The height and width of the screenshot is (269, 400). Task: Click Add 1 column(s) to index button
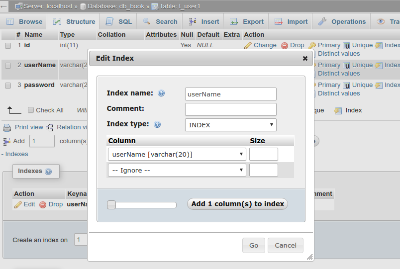pyautogui.click(x=237, y=204)
